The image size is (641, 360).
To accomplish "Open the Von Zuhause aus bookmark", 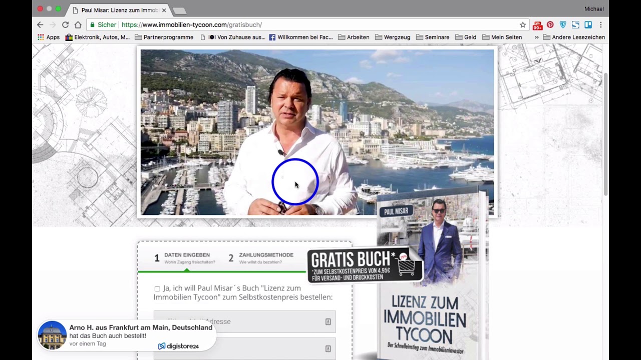I will pos(233,37).
